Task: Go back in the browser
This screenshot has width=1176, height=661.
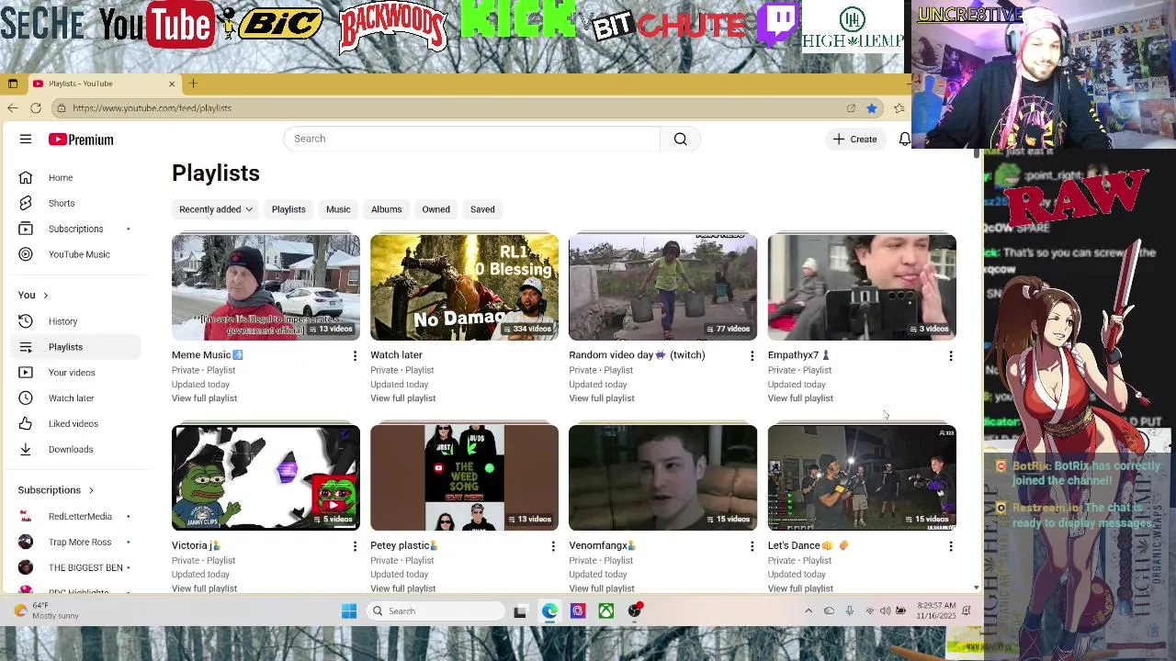Action: click(x=12, y=108)
